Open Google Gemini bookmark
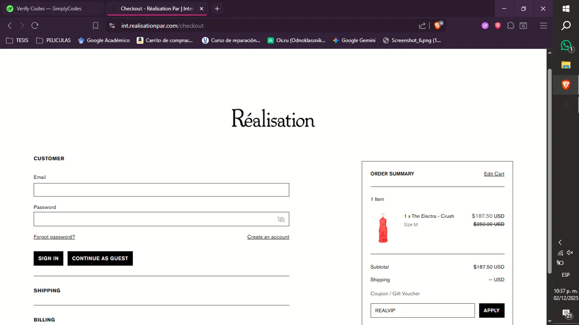579x325 pixels. (x=354, y=40)
